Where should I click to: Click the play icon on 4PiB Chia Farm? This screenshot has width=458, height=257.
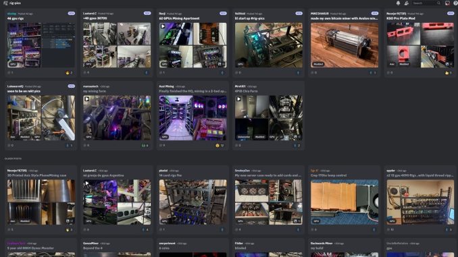(238, 99)
